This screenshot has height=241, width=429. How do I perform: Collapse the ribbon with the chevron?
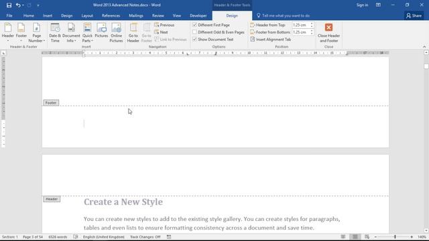[424, 47]
